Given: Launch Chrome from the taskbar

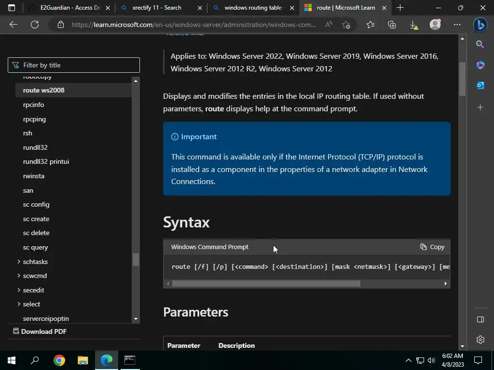Looking at the screenshot, I should tap(59, 360).
